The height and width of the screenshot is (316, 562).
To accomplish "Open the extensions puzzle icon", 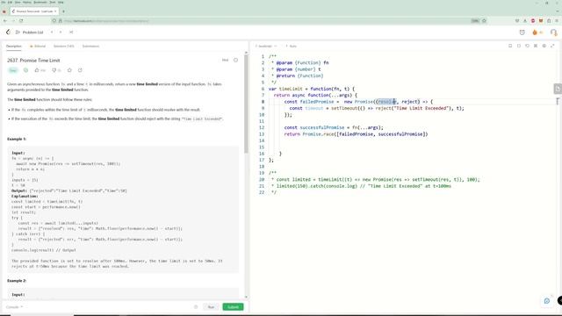I will 549,21.
